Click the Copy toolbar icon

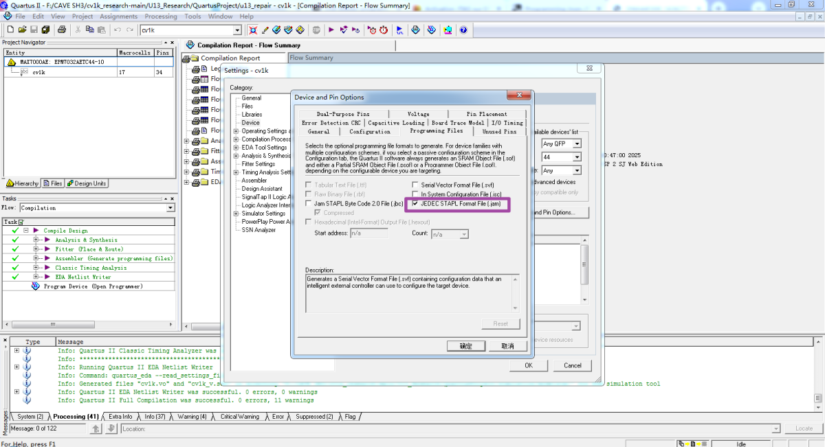[89, 30]
